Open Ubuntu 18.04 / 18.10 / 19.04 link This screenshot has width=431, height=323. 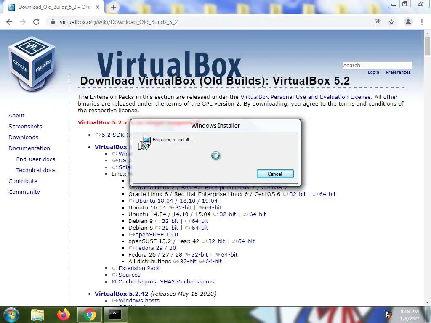[x=176, y=201]
